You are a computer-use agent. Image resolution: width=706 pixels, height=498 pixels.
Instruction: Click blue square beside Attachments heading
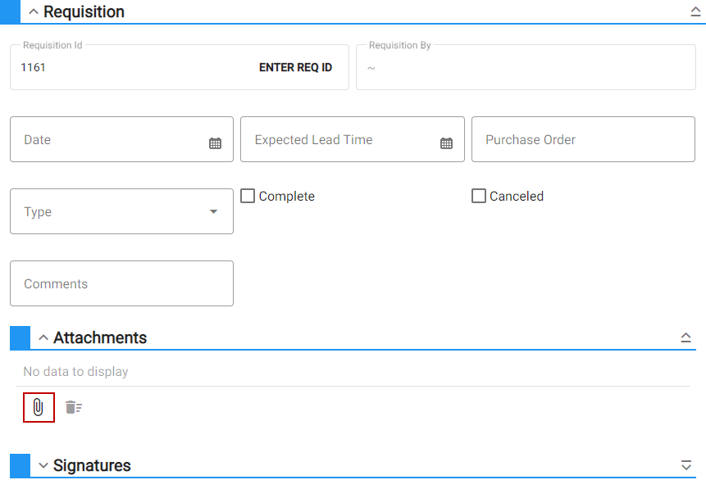pyautogui.click(x=20, y=337)
